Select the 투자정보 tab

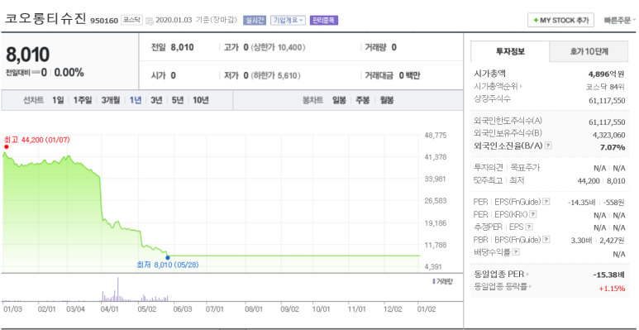510,51
